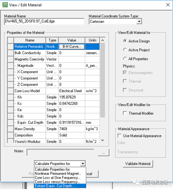
Task: Select the Relative Permeability row name
Action: point(30,47)
